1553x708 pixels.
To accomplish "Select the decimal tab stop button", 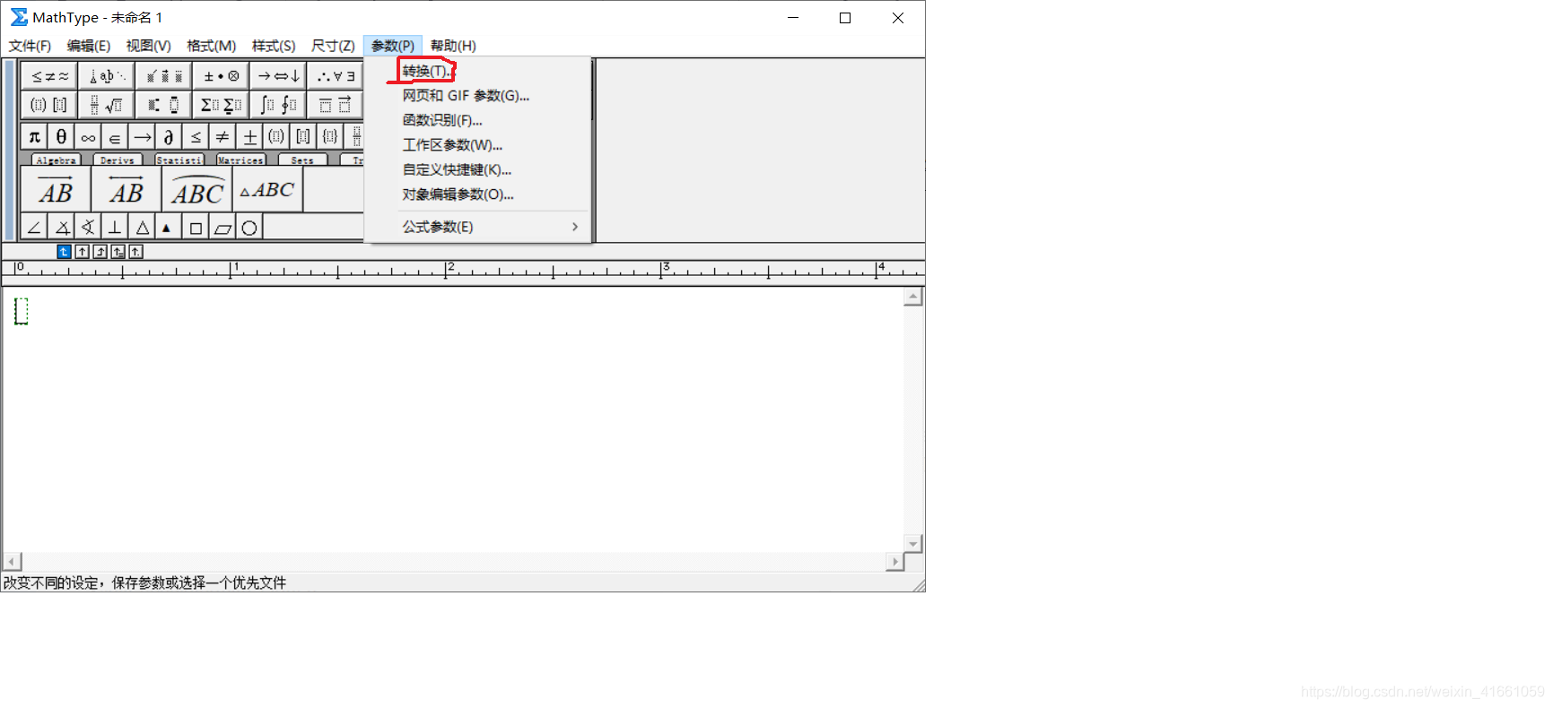I will [x=135, y=252].
